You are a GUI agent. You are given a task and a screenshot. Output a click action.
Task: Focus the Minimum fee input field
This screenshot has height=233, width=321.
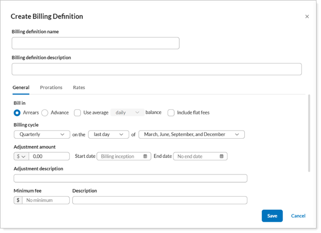tap(45, 200)
